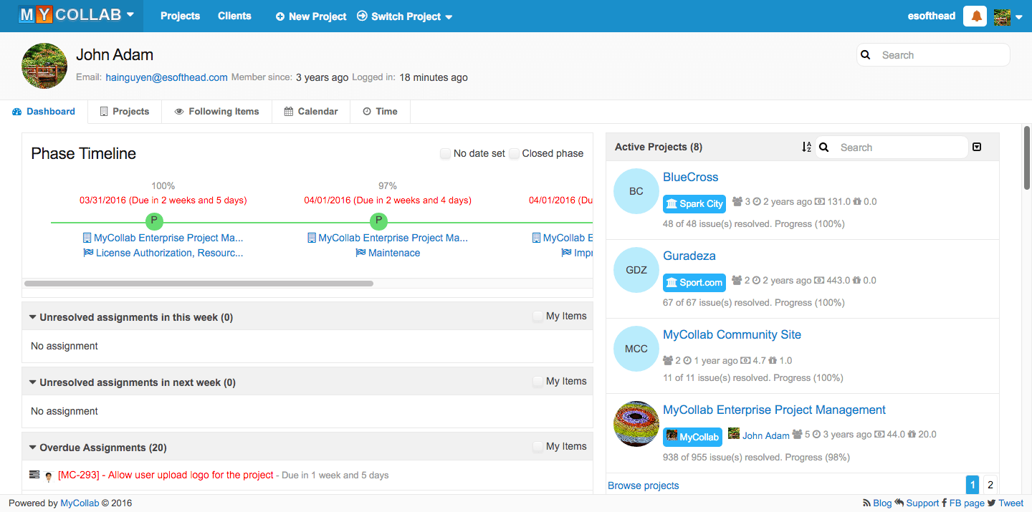Enable the No date set checkbox
Screen dimensions: 1032x512
(445, 153)
